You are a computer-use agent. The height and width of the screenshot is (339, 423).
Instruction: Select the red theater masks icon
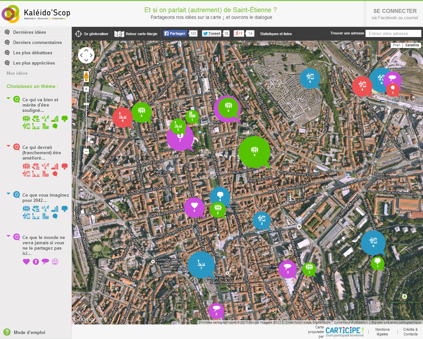pos(36,166)
